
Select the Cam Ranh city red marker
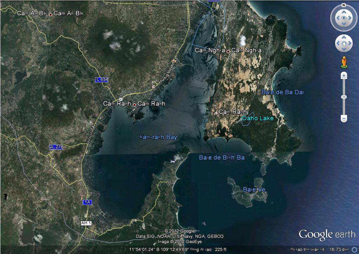pos(134,104)
